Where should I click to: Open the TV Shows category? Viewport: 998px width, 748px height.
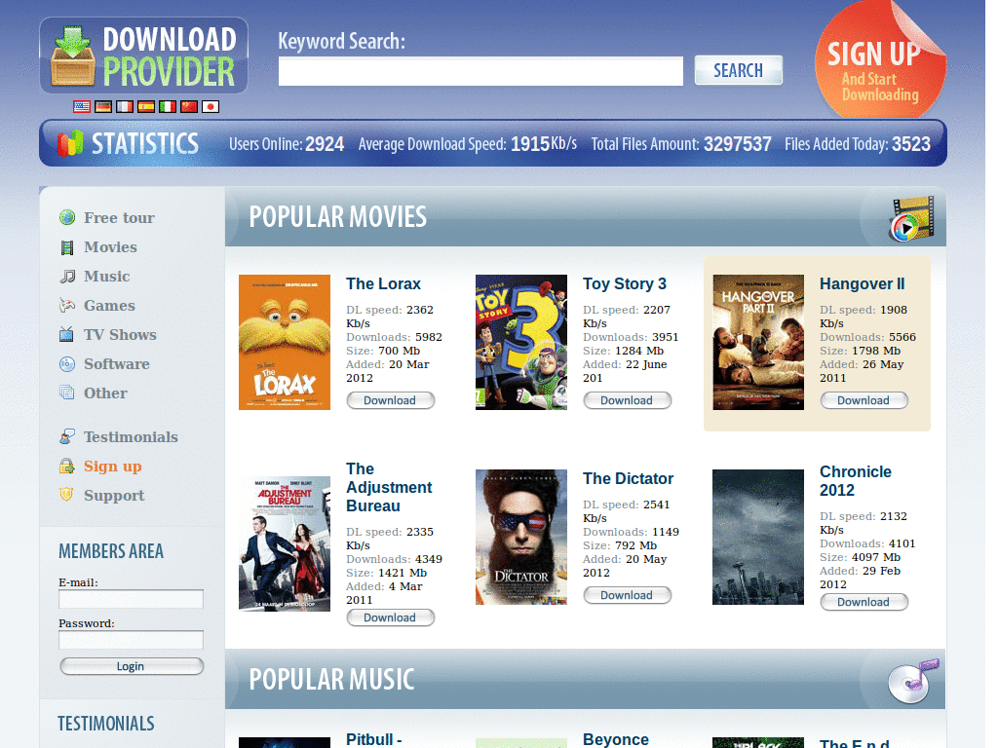click(120, 335)
